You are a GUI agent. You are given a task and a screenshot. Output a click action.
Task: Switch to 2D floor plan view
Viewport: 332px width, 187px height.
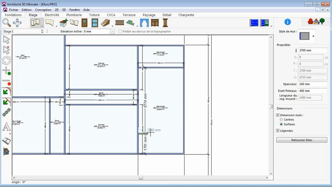point(254,23)
